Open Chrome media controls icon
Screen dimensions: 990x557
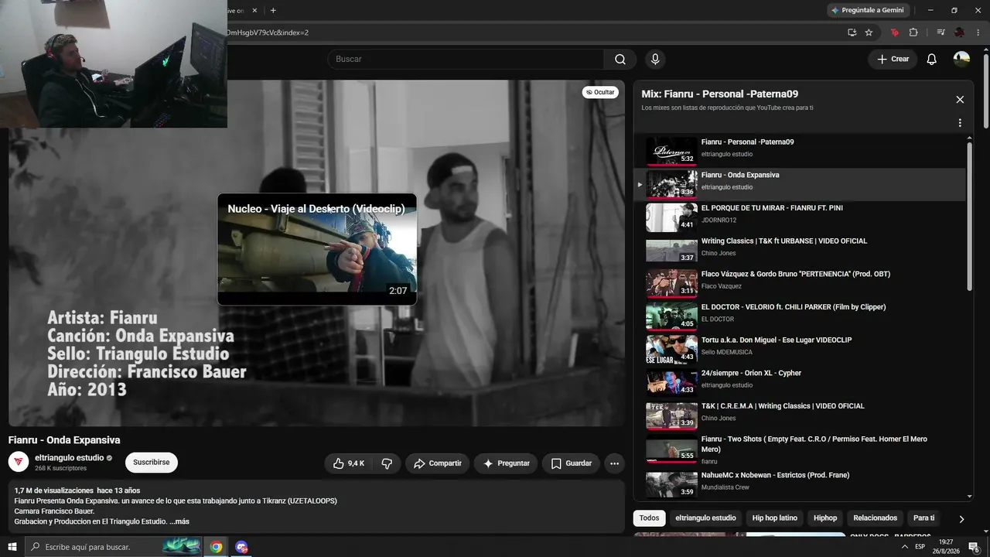(940, 32)
